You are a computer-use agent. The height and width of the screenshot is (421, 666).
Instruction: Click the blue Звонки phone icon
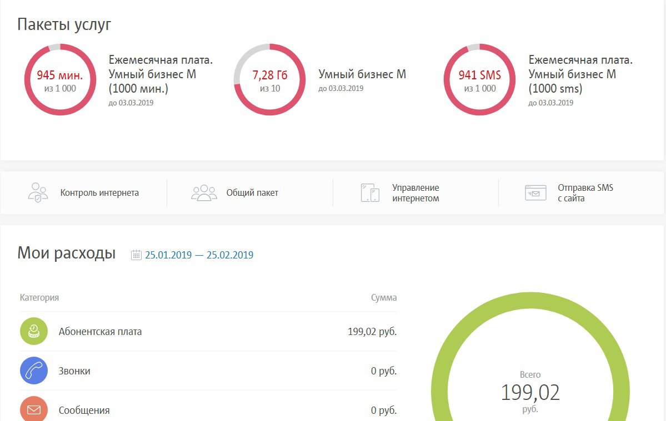click(34, 371)
